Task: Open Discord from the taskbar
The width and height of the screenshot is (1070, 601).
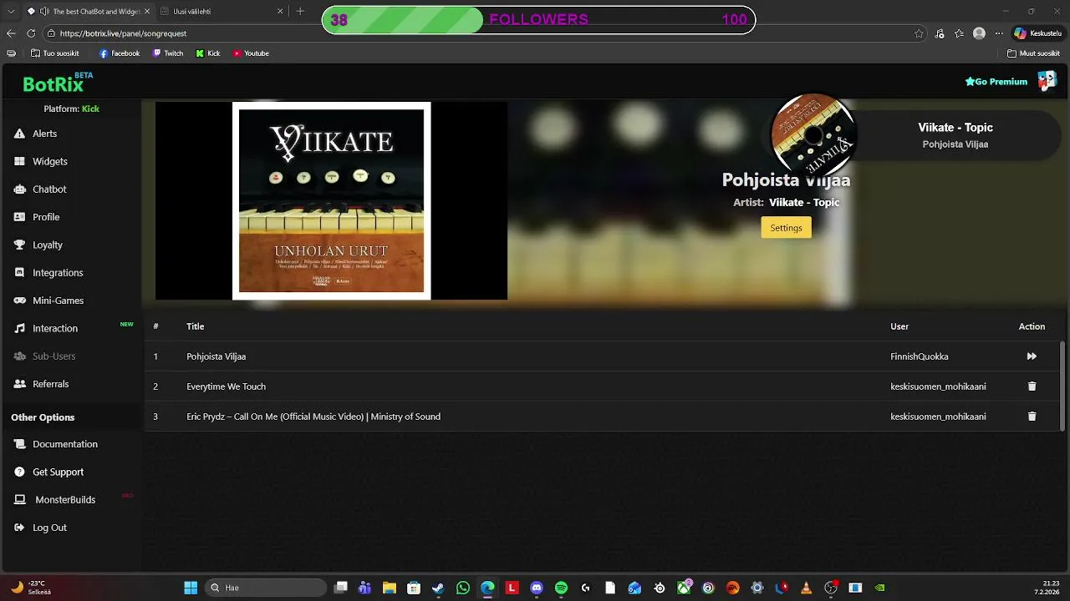Action: (x=537, y=588)
